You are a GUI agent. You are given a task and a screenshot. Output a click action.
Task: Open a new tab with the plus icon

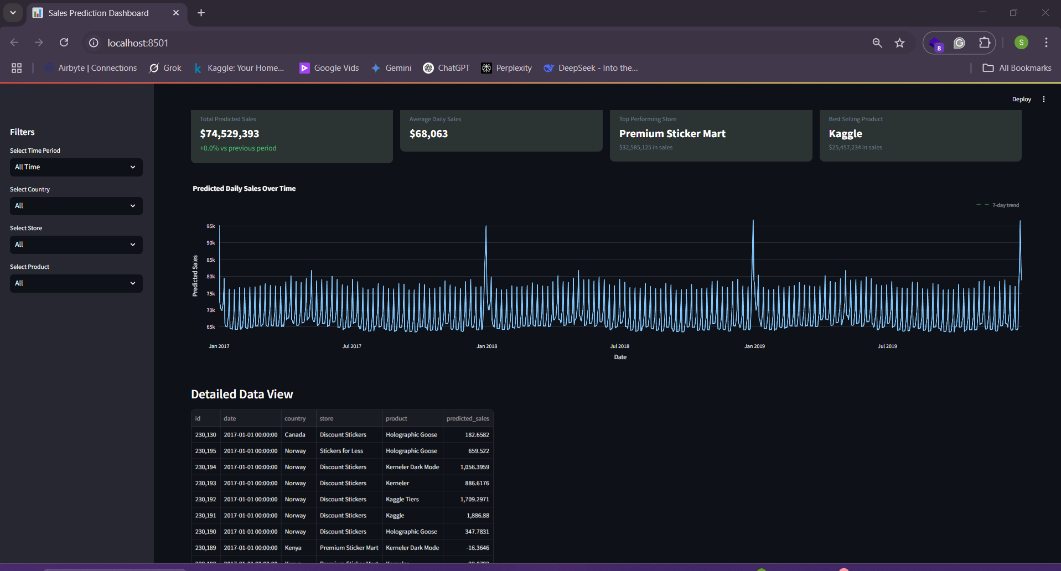tap(201, 13)
